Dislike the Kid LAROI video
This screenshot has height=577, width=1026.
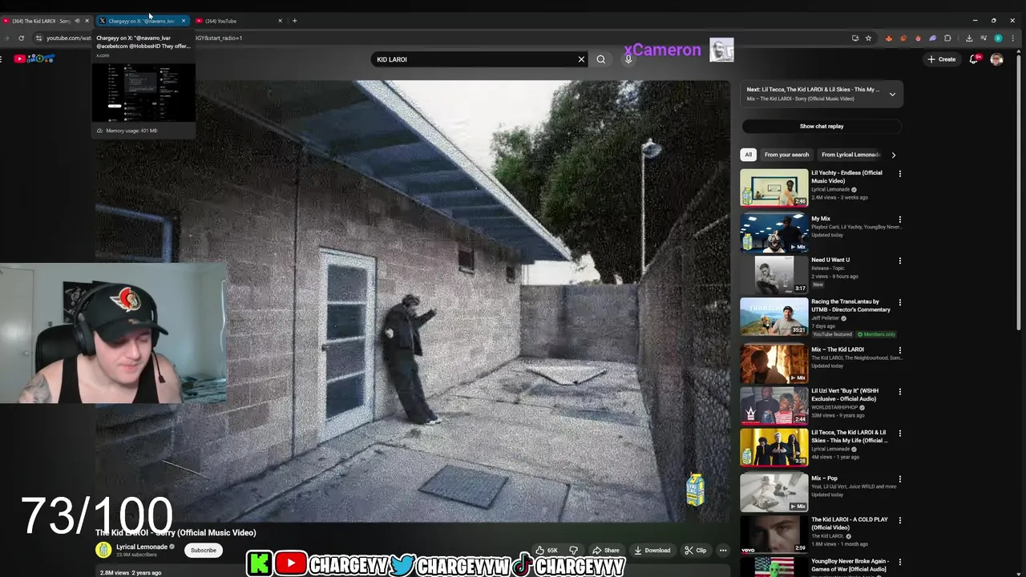[x=573, y=551]
